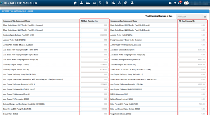Edit running hours for Auxiliary Engine No 1
Image resolution: width=210 pixels, height=115 pixels.
[95, 65]
